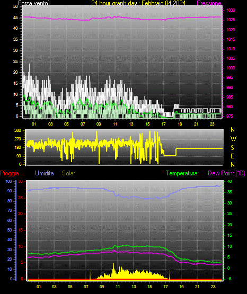
Task: Click the flat yellow wind direction line after 19h
Action: point(199,148)
